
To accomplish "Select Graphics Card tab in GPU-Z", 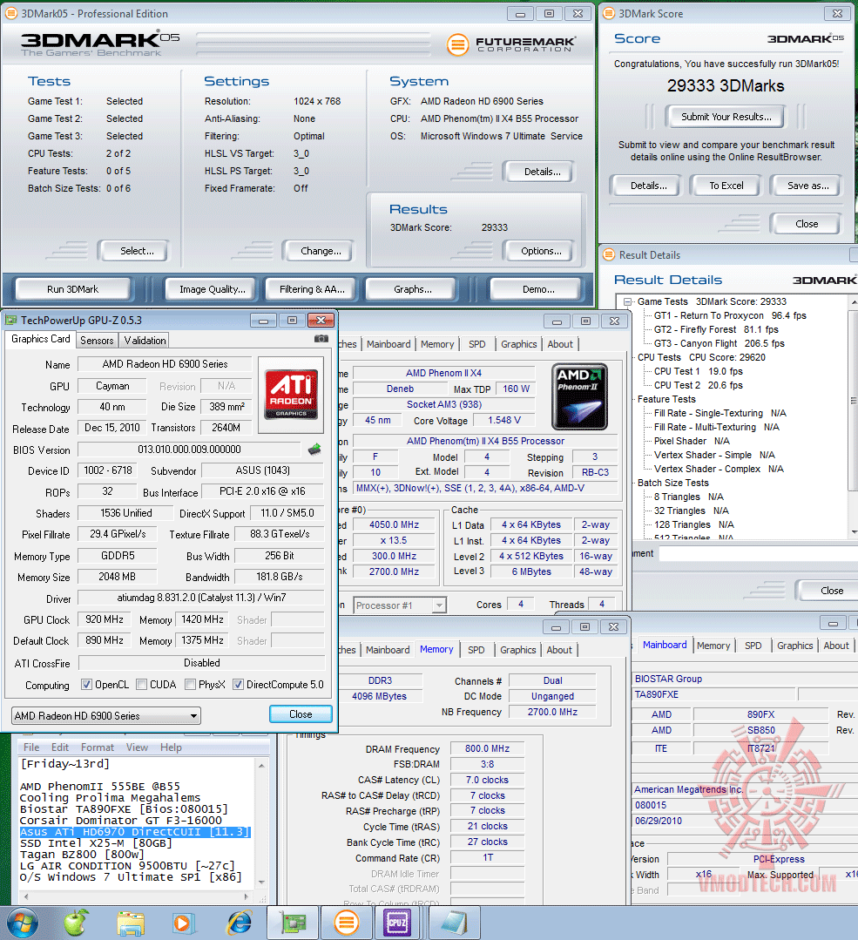I will click(x=41, y=339).
